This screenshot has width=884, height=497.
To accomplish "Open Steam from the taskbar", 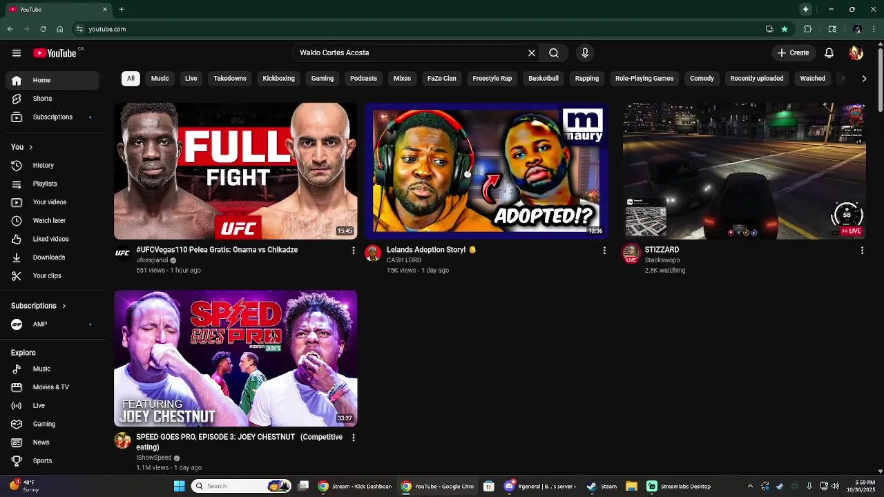I will point(602,486).
